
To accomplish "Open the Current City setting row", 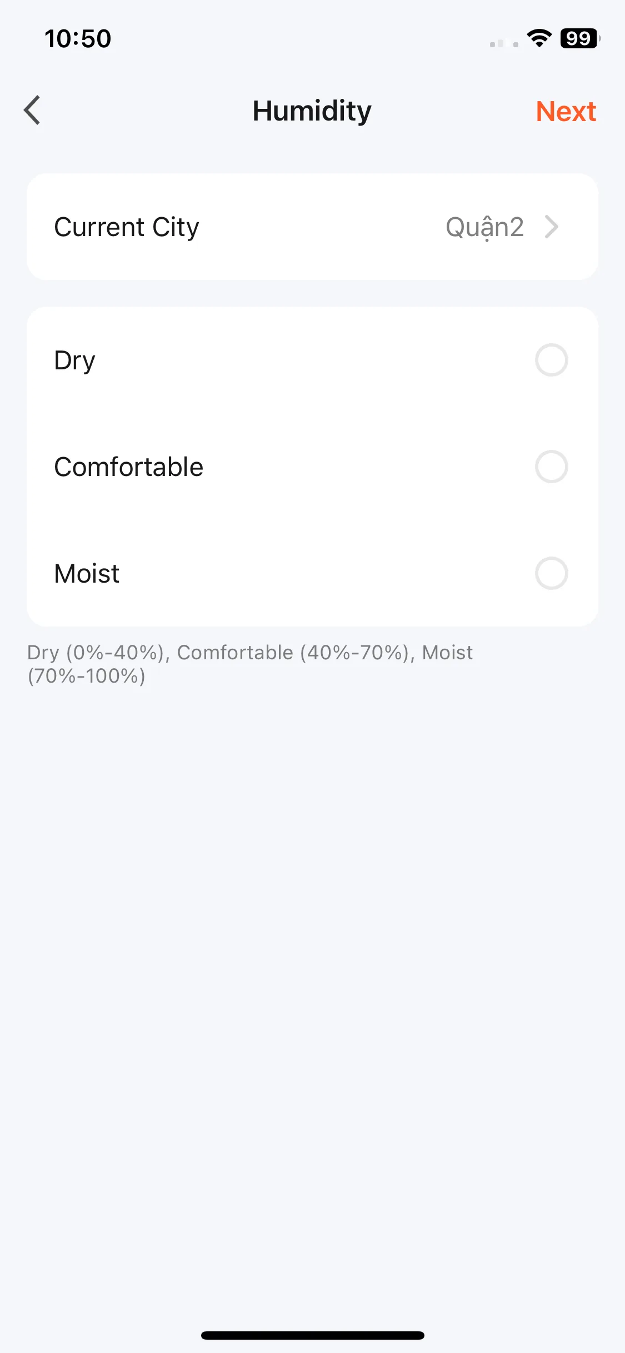I will [x=312, y=227].
